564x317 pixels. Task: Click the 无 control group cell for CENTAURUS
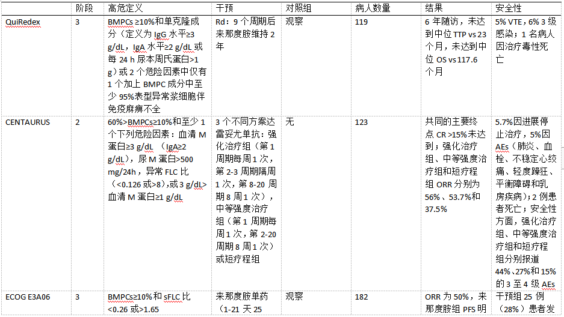[x=290, y=122]
